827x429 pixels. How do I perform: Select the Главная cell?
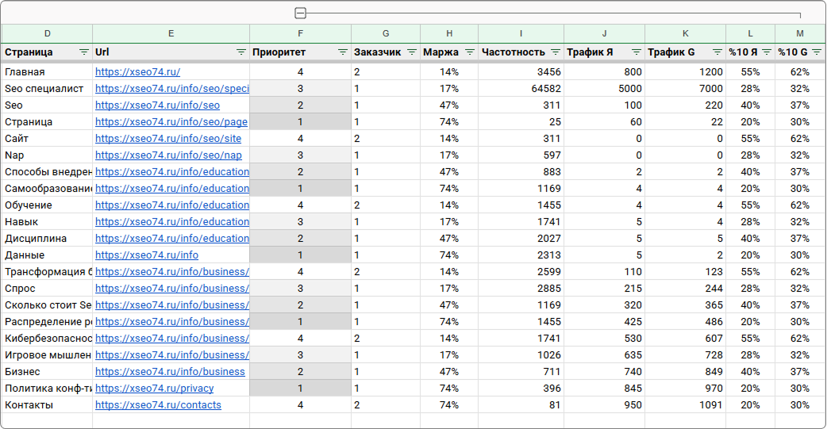[x=48, y=71]
